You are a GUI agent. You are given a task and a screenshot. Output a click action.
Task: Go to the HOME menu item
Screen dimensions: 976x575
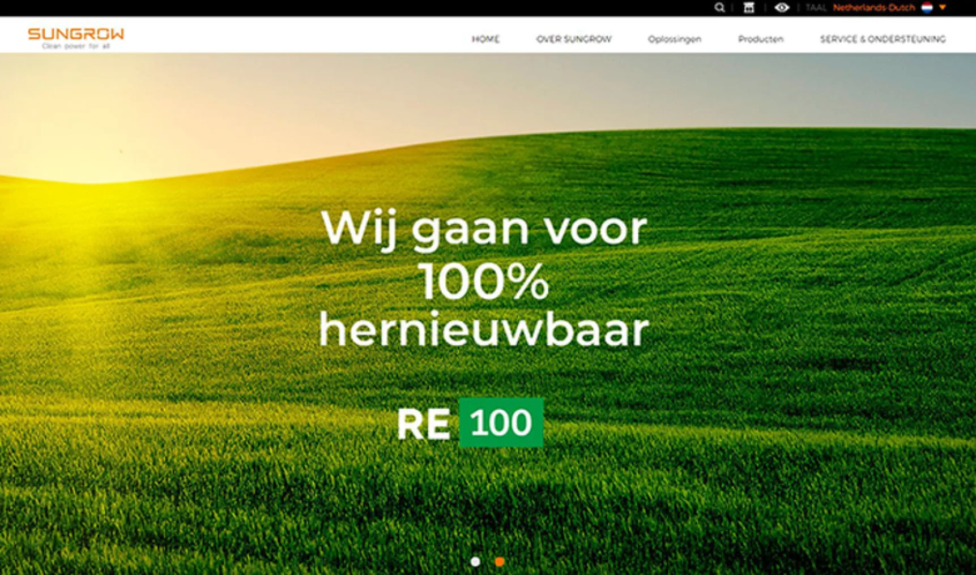[x=485, y=39]
